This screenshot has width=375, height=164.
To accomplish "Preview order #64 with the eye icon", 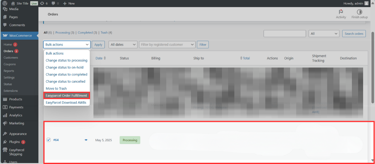I will click(86, 140).
